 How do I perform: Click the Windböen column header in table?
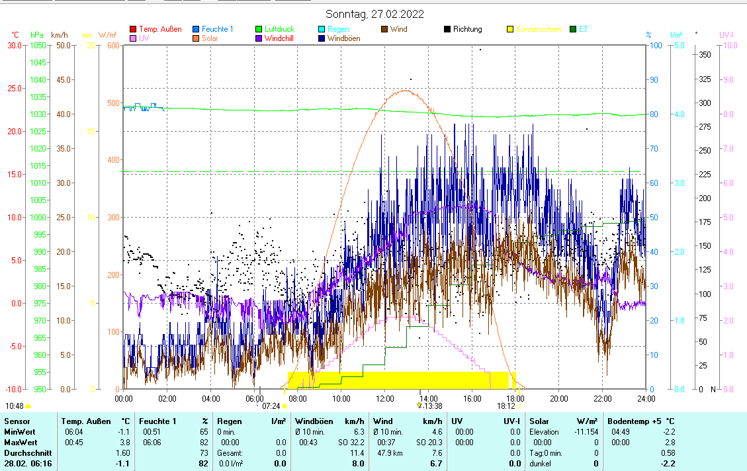point(315,421)
